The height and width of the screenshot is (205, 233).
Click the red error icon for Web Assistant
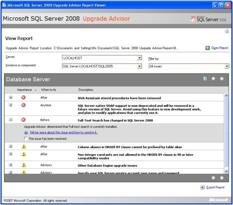[x=23, y=98]
